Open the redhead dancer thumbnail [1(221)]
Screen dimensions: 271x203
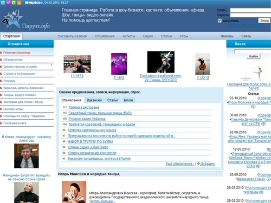coord(203,64)
